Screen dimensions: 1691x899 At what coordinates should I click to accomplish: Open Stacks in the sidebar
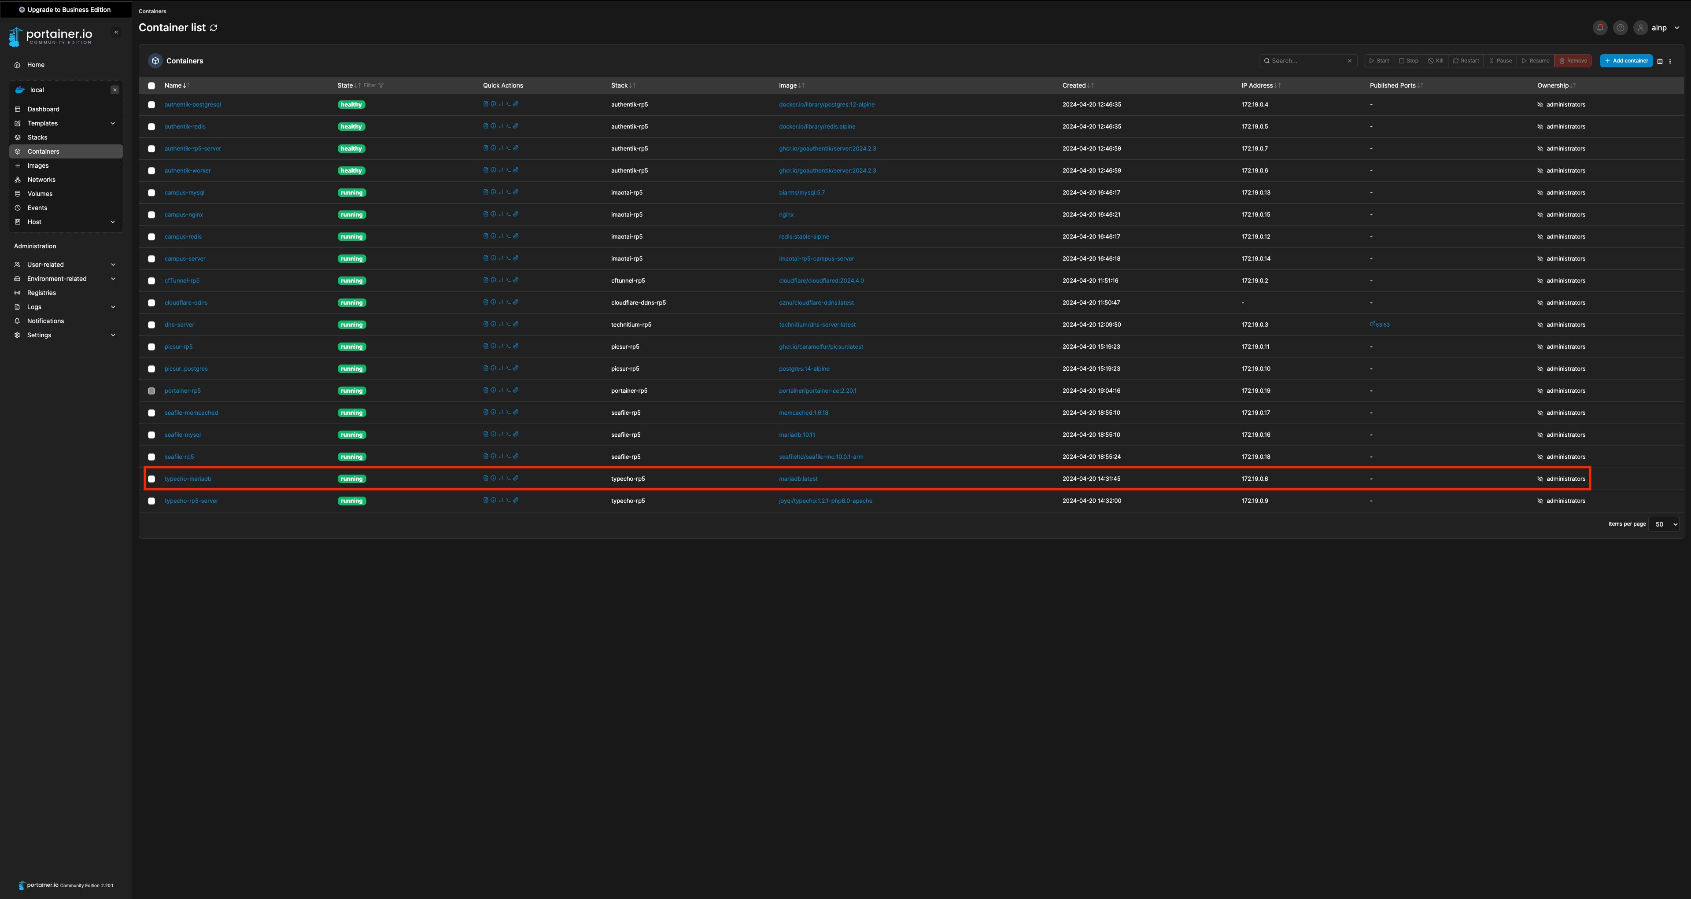[x=66, y=137]
